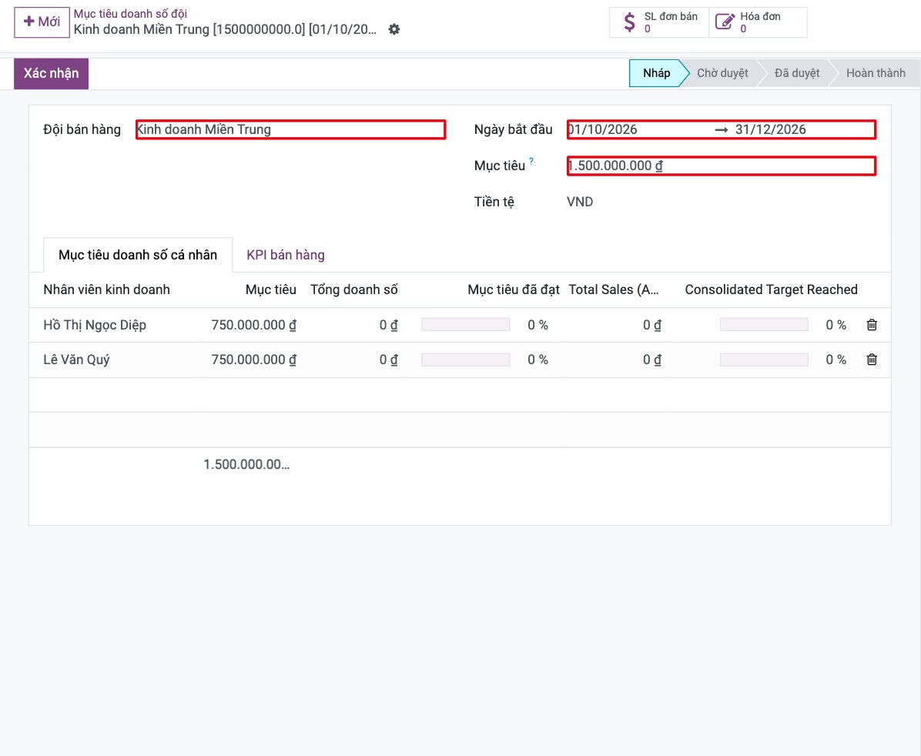Click the Xác nhận button
Viewport: 921px width, 756px height.
pos(51,73)
